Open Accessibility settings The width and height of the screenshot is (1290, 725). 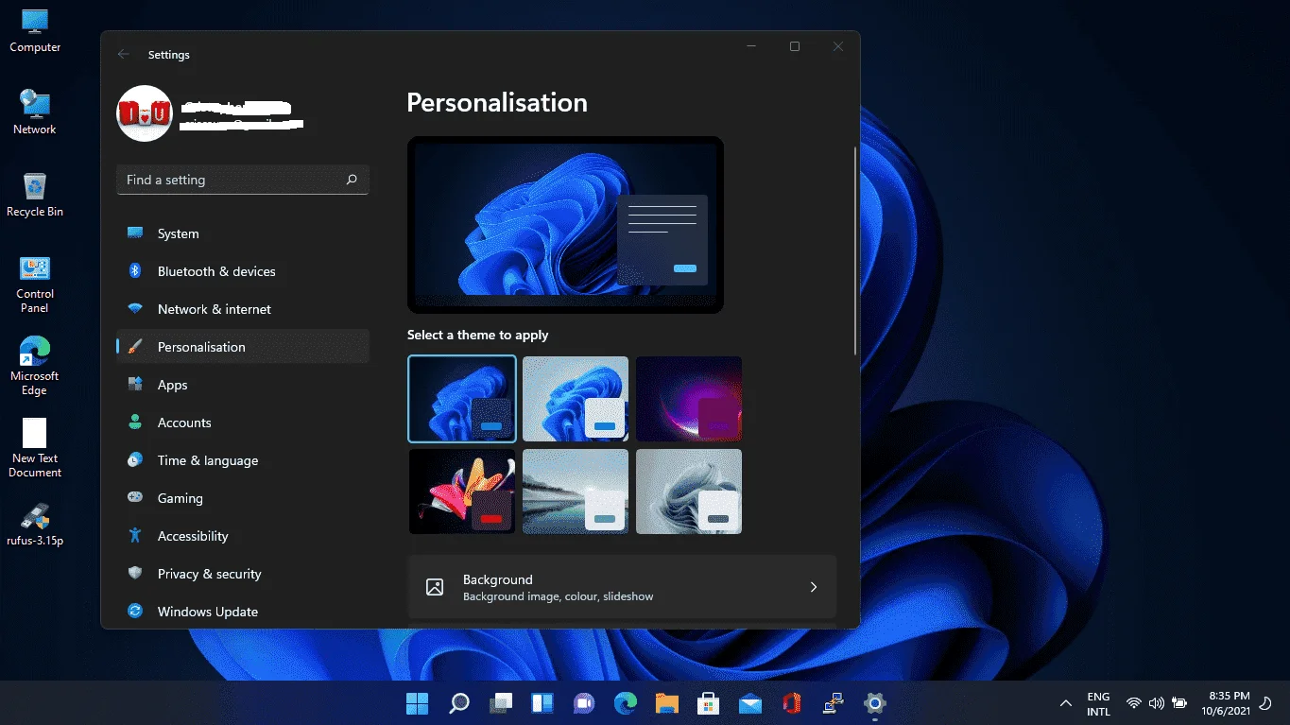[x=242, y=536]
